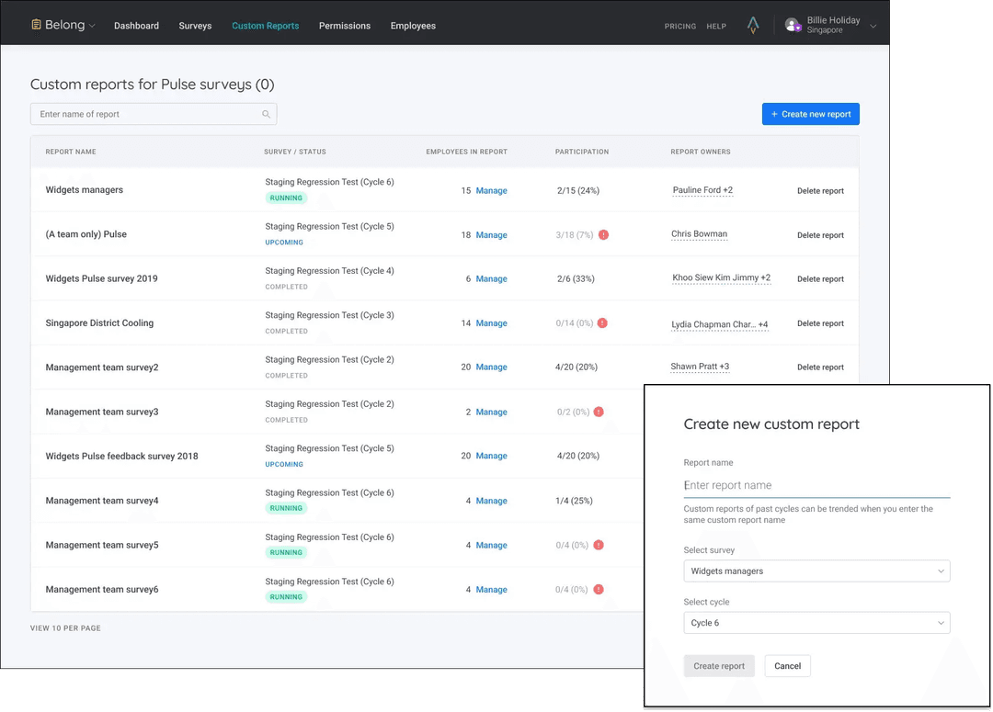Click the Report Name column header
The width and height of the screenshot is (993, 712).
(71, 152)
